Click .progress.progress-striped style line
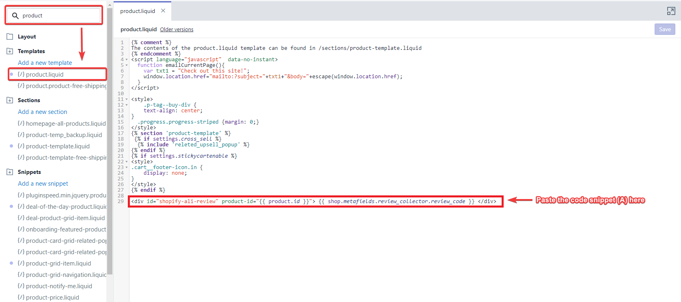Viewport: 681px width, 302px height. click(198, 122)
